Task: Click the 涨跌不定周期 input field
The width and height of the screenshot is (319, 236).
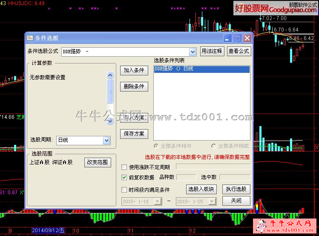Action: click(x=213, y=167)
